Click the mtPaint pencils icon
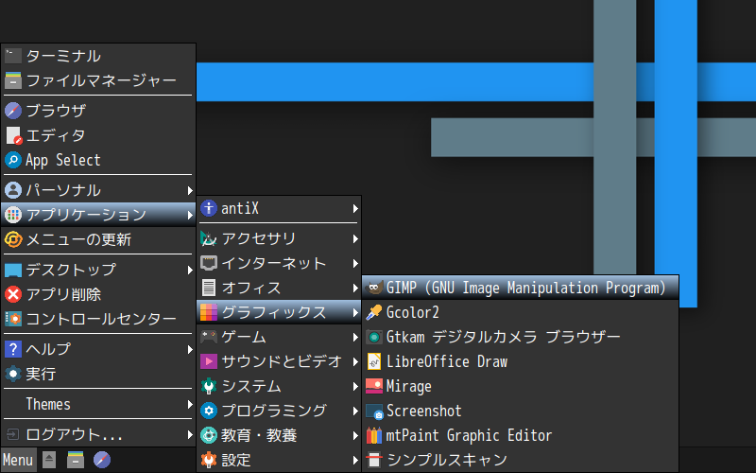Viewport: 756px width, 473px height. click(x=373, y=435)
